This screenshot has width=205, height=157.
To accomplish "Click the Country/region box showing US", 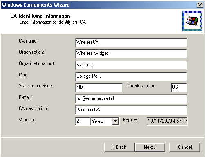I will point(179,87).
